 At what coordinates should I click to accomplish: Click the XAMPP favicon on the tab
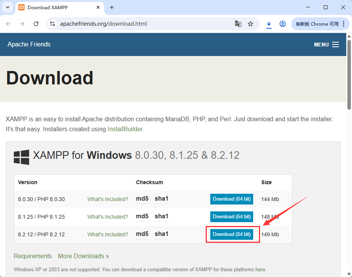coord(21,7)
